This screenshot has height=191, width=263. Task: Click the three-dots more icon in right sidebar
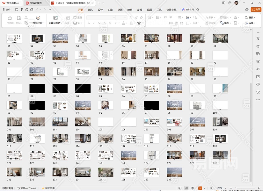(258, 100)
